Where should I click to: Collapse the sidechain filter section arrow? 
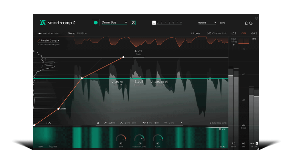tap(181, 123)
